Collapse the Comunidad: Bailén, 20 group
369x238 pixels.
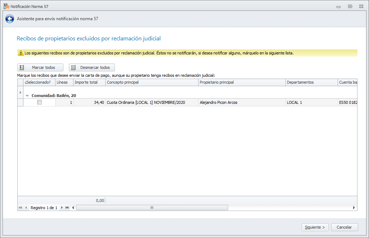point(27,96)
